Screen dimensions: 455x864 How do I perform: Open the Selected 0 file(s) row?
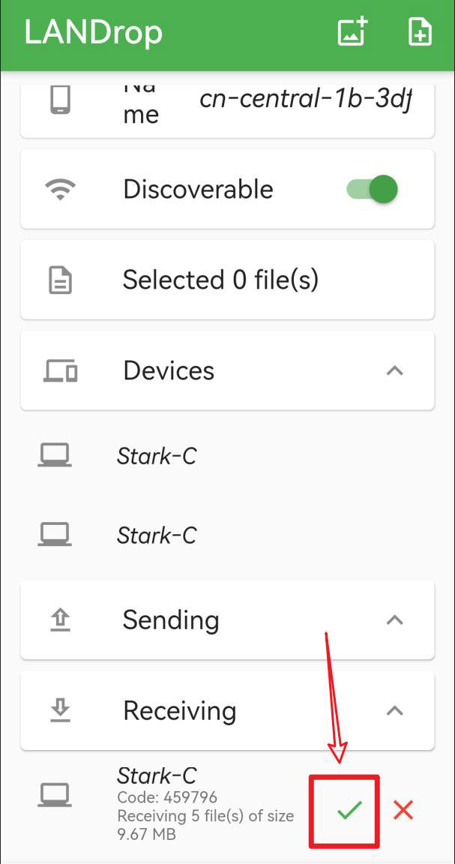coord(220,280)
